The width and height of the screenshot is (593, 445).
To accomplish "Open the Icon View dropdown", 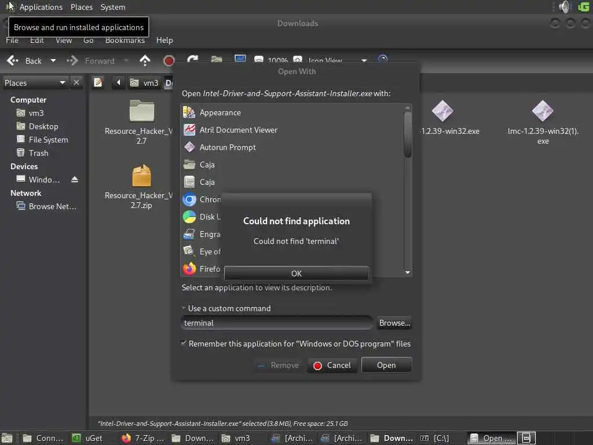I will 336,60.
